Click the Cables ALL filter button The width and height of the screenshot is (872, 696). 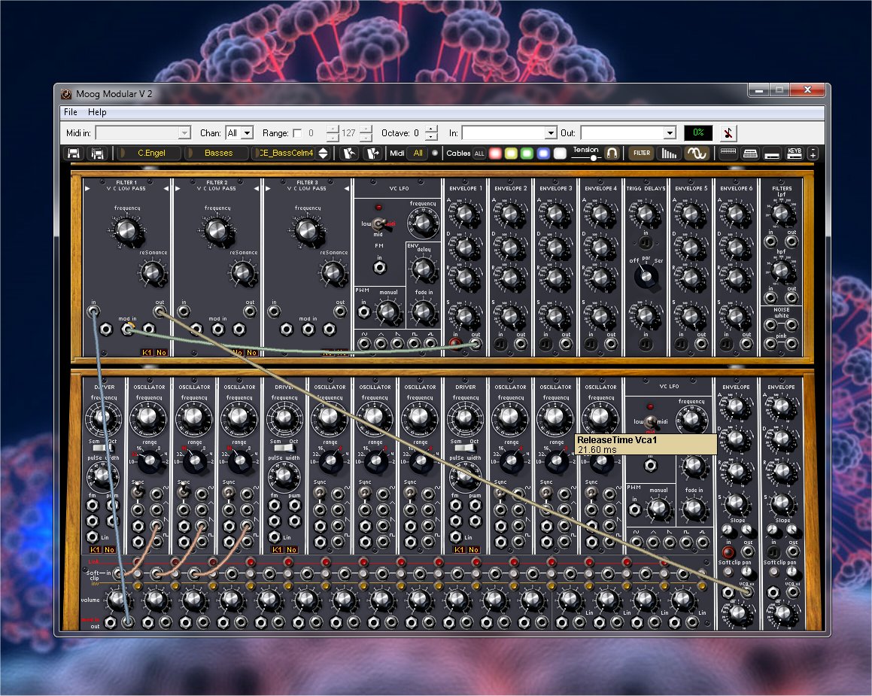click(x=479, y=153)
